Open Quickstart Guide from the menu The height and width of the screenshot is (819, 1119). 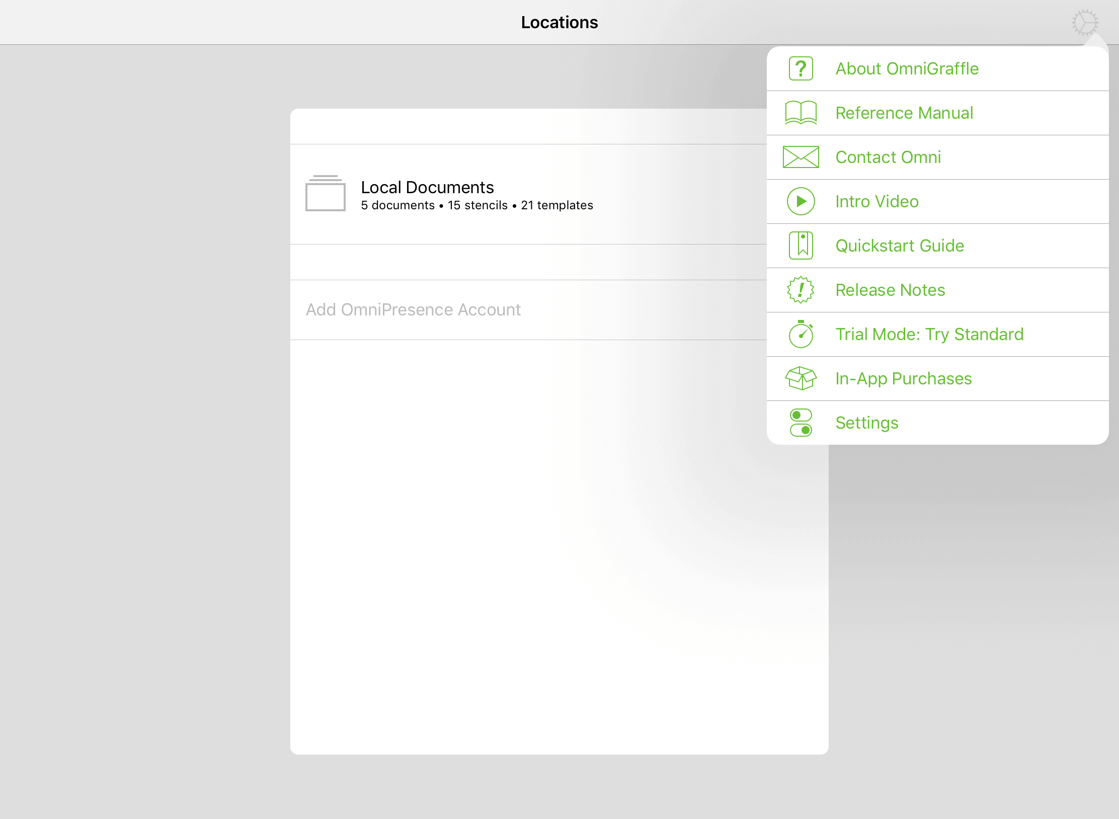coord(899,245)
